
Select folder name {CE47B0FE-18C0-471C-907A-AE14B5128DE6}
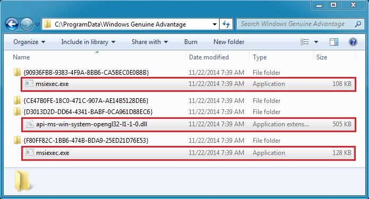(86, 101)
